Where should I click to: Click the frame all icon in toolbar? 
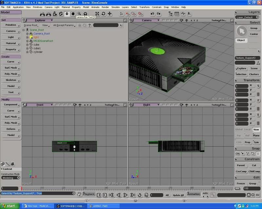[x=97, y=14]
